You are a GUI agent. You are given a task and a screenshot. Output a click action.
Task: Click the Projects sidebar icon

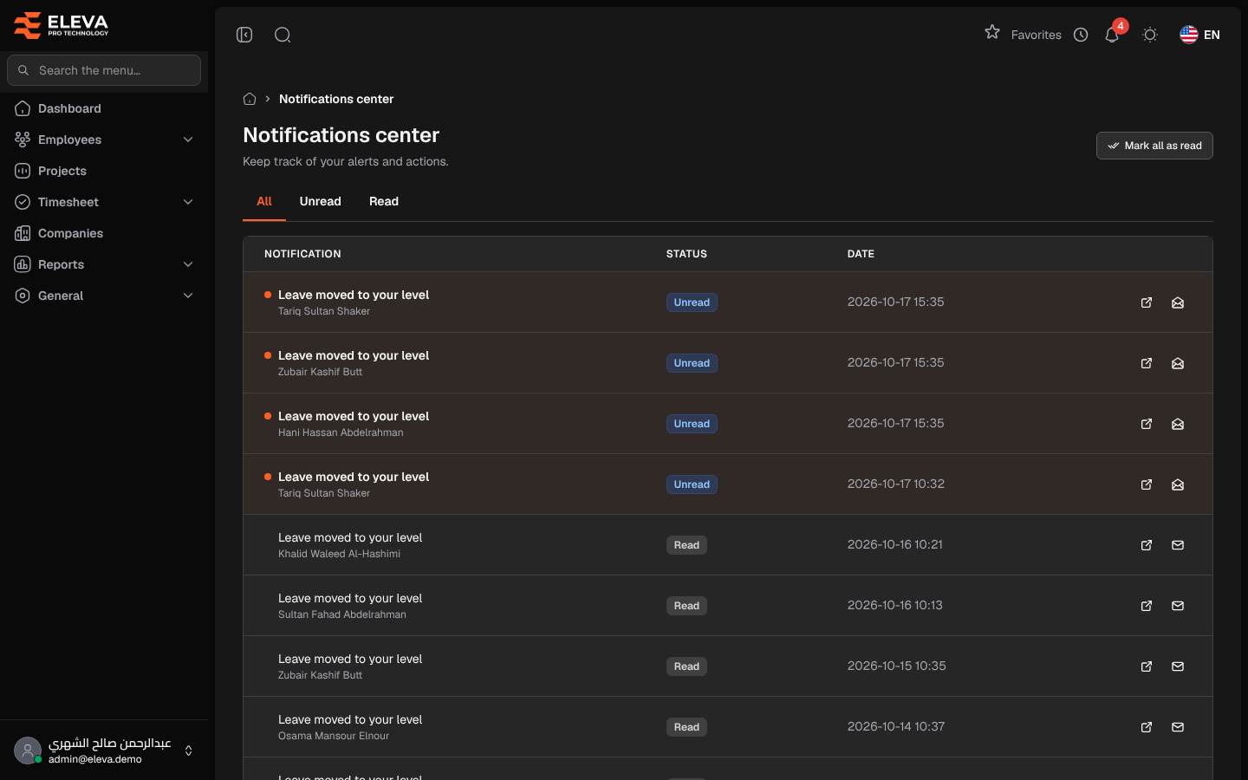[x=23, y=171]
